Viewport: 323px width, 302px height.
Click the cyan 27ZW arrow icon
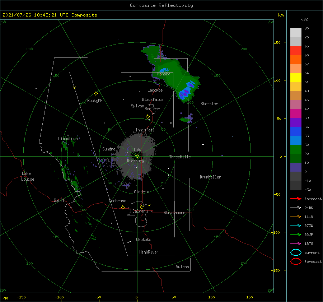[296, 226]
